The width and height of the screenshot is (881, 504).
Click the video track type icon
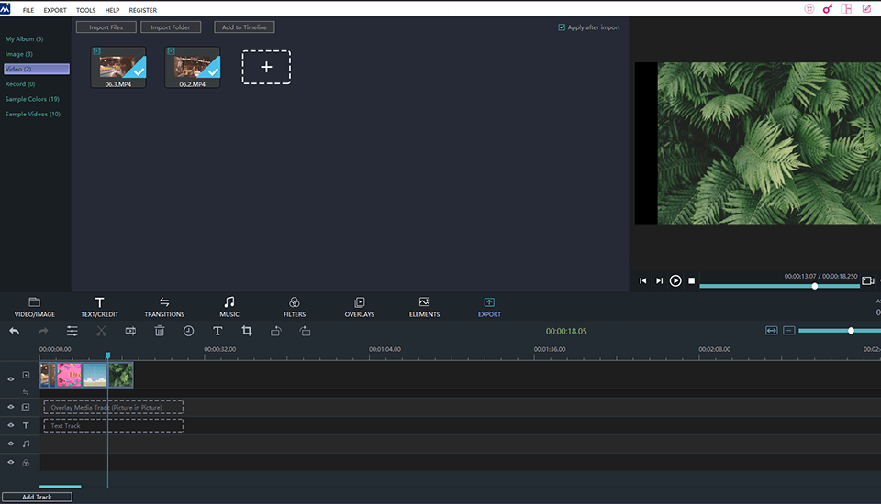[26, 375]
